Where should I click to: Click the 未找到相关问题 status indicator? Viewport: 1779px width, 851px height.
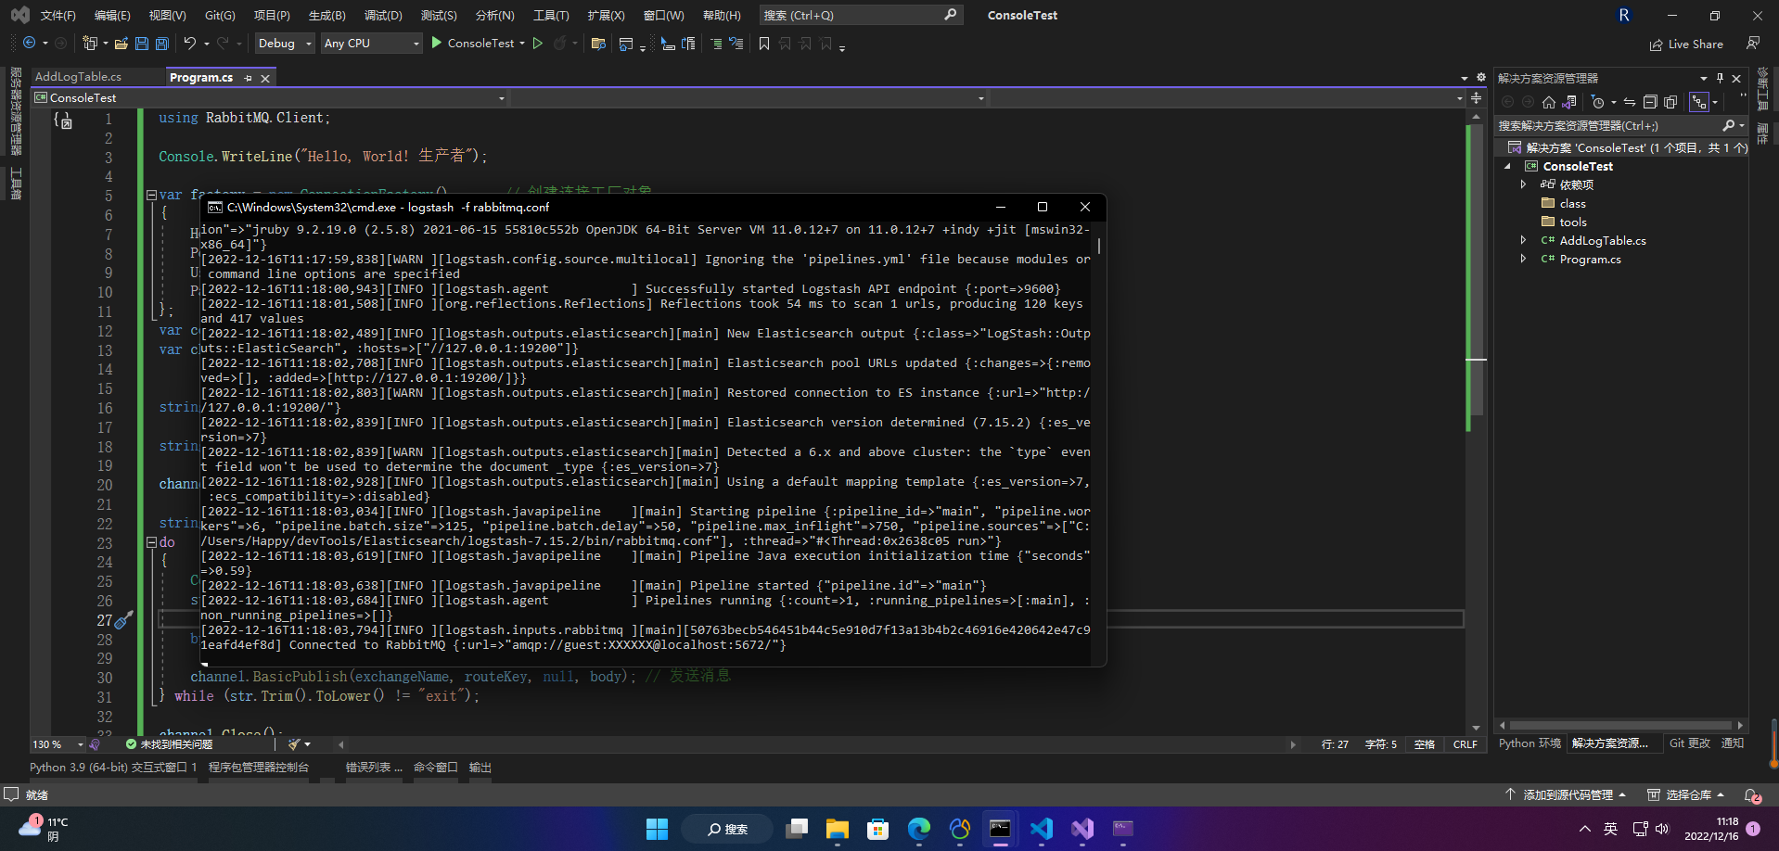[169, 744]
